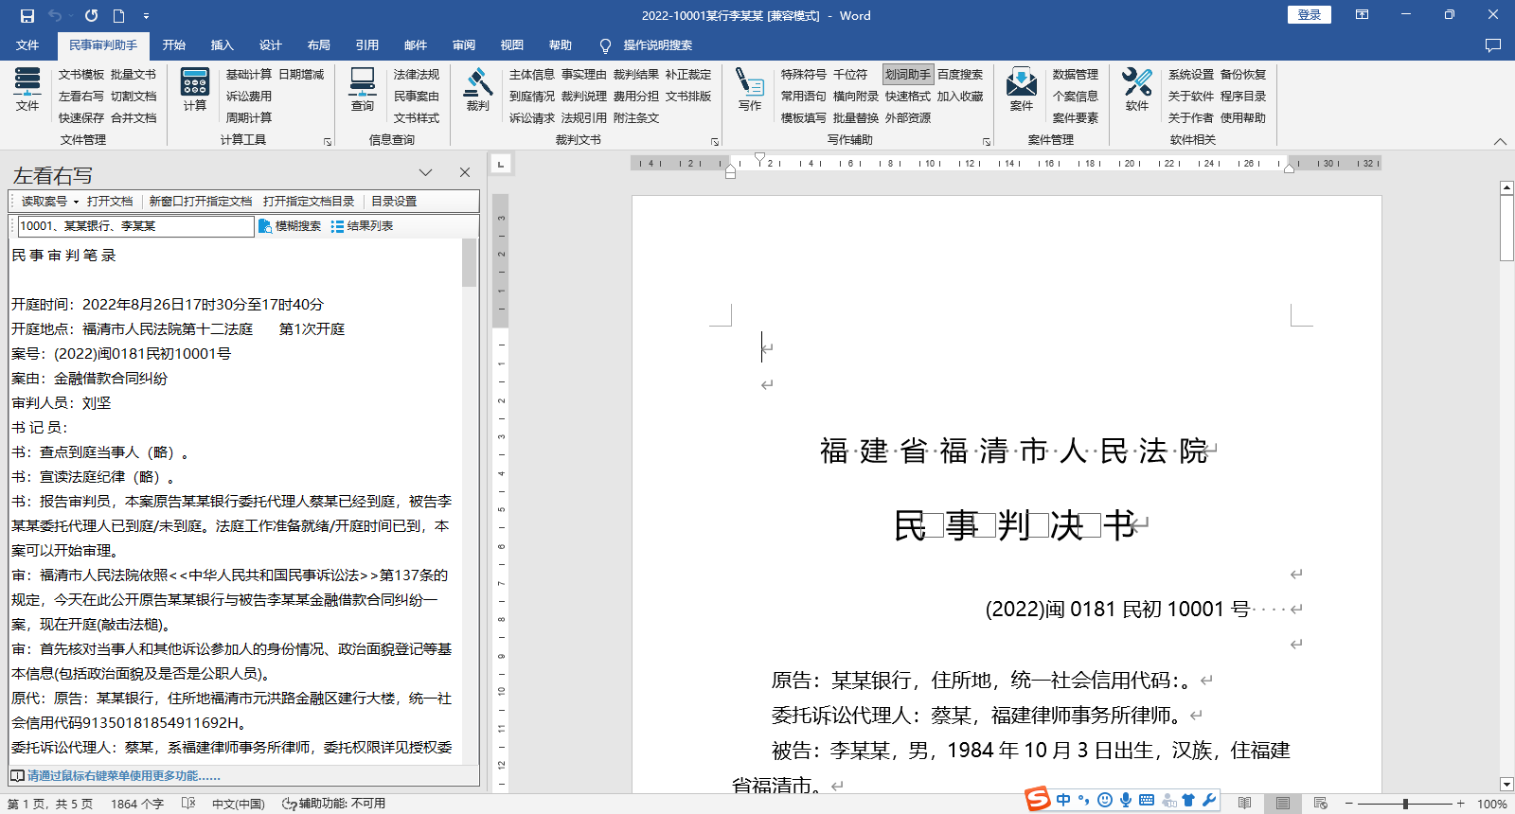Click the Undo arrow icon

[55, 15]
